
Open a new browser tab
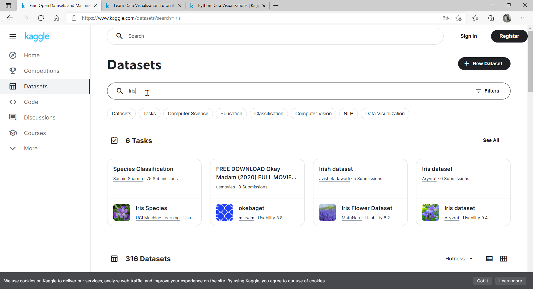click(276, 6)
